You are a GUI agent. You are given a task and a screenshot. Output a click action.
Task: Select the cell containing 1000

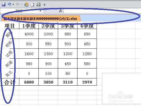point(48,34)
